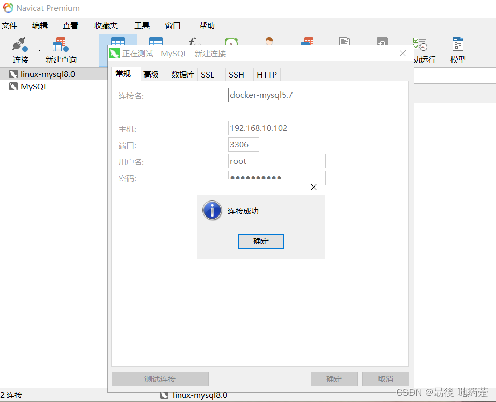This screenshot has height=402, width=496.
Task: Click the 取消 button in connection dialog
Action: click(x=386, y=379)
